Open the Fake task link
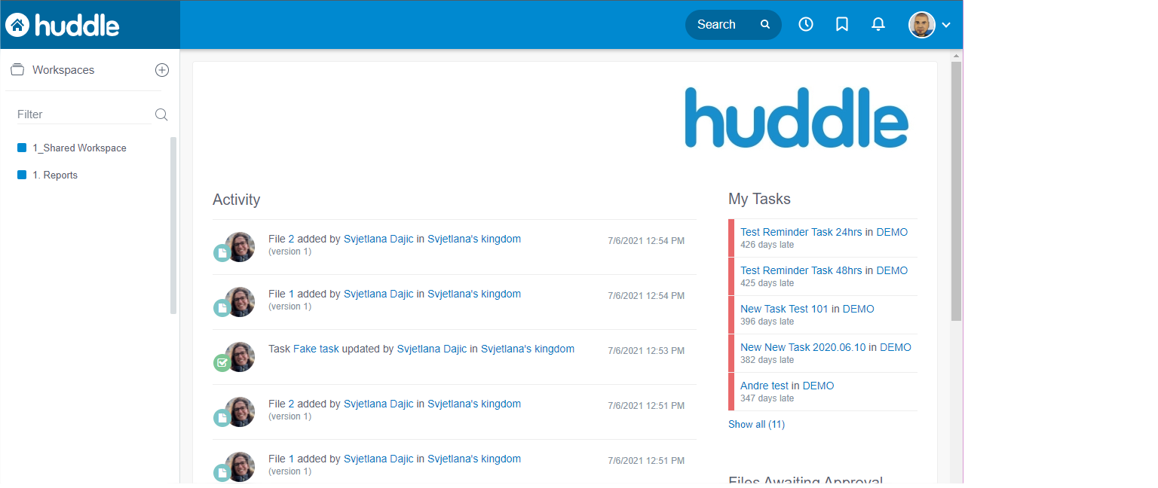Screen dimensions: 1158x488 click(316, 349)
